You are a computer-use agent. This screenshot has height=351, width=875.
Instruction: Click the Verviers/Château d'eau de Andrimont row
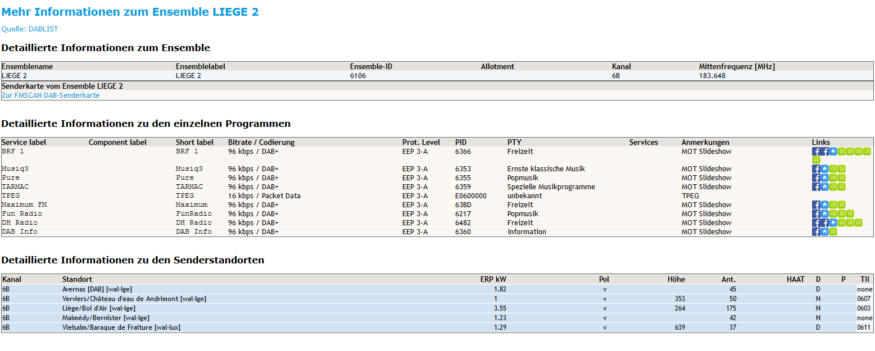pos(134,299)
